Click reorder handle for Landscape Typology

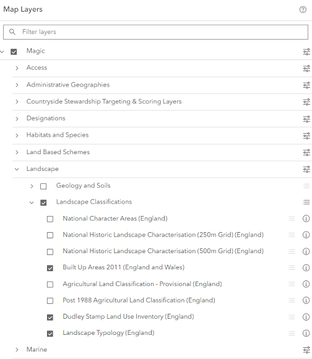[x=292, y=333]
